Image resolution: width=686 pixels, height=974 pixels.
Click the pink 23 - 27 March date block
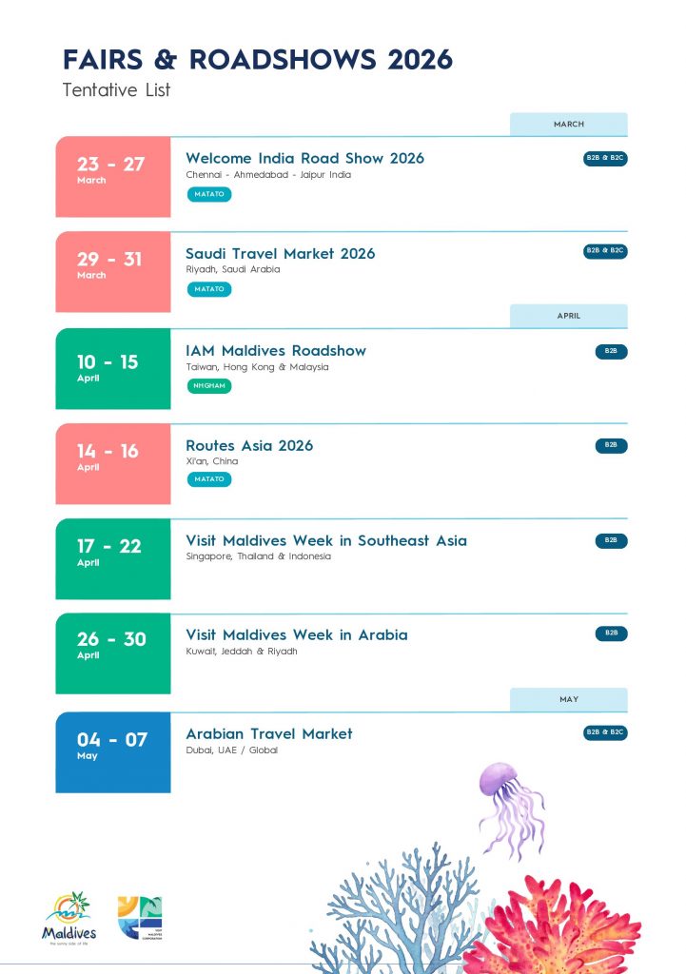point(113,177)
